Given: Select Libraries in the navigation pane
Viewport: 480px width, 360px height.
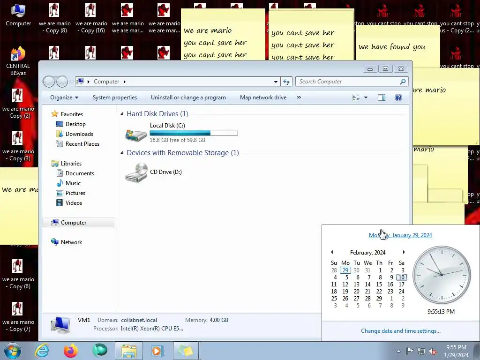Looking at the screenshot, I should 71,164.
